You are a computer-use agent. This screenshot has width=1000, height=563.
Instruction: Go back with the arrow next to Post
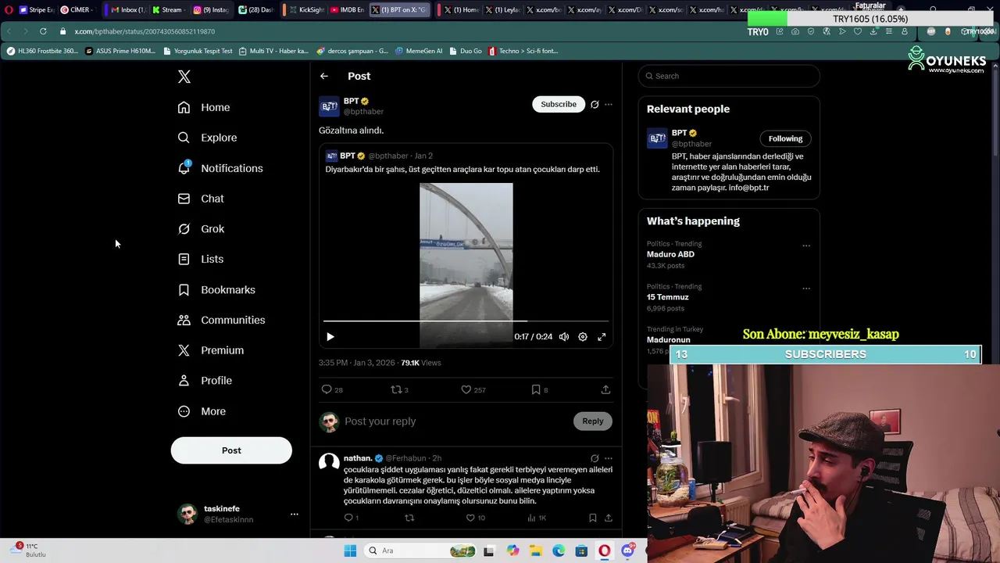pyautogui.click(x=324, y=76)
